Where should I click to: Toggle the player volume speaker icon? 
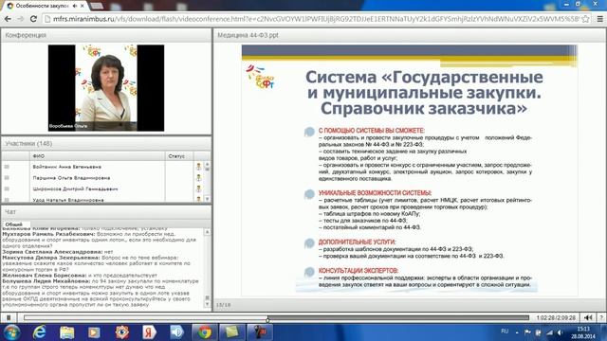(588, 318)
